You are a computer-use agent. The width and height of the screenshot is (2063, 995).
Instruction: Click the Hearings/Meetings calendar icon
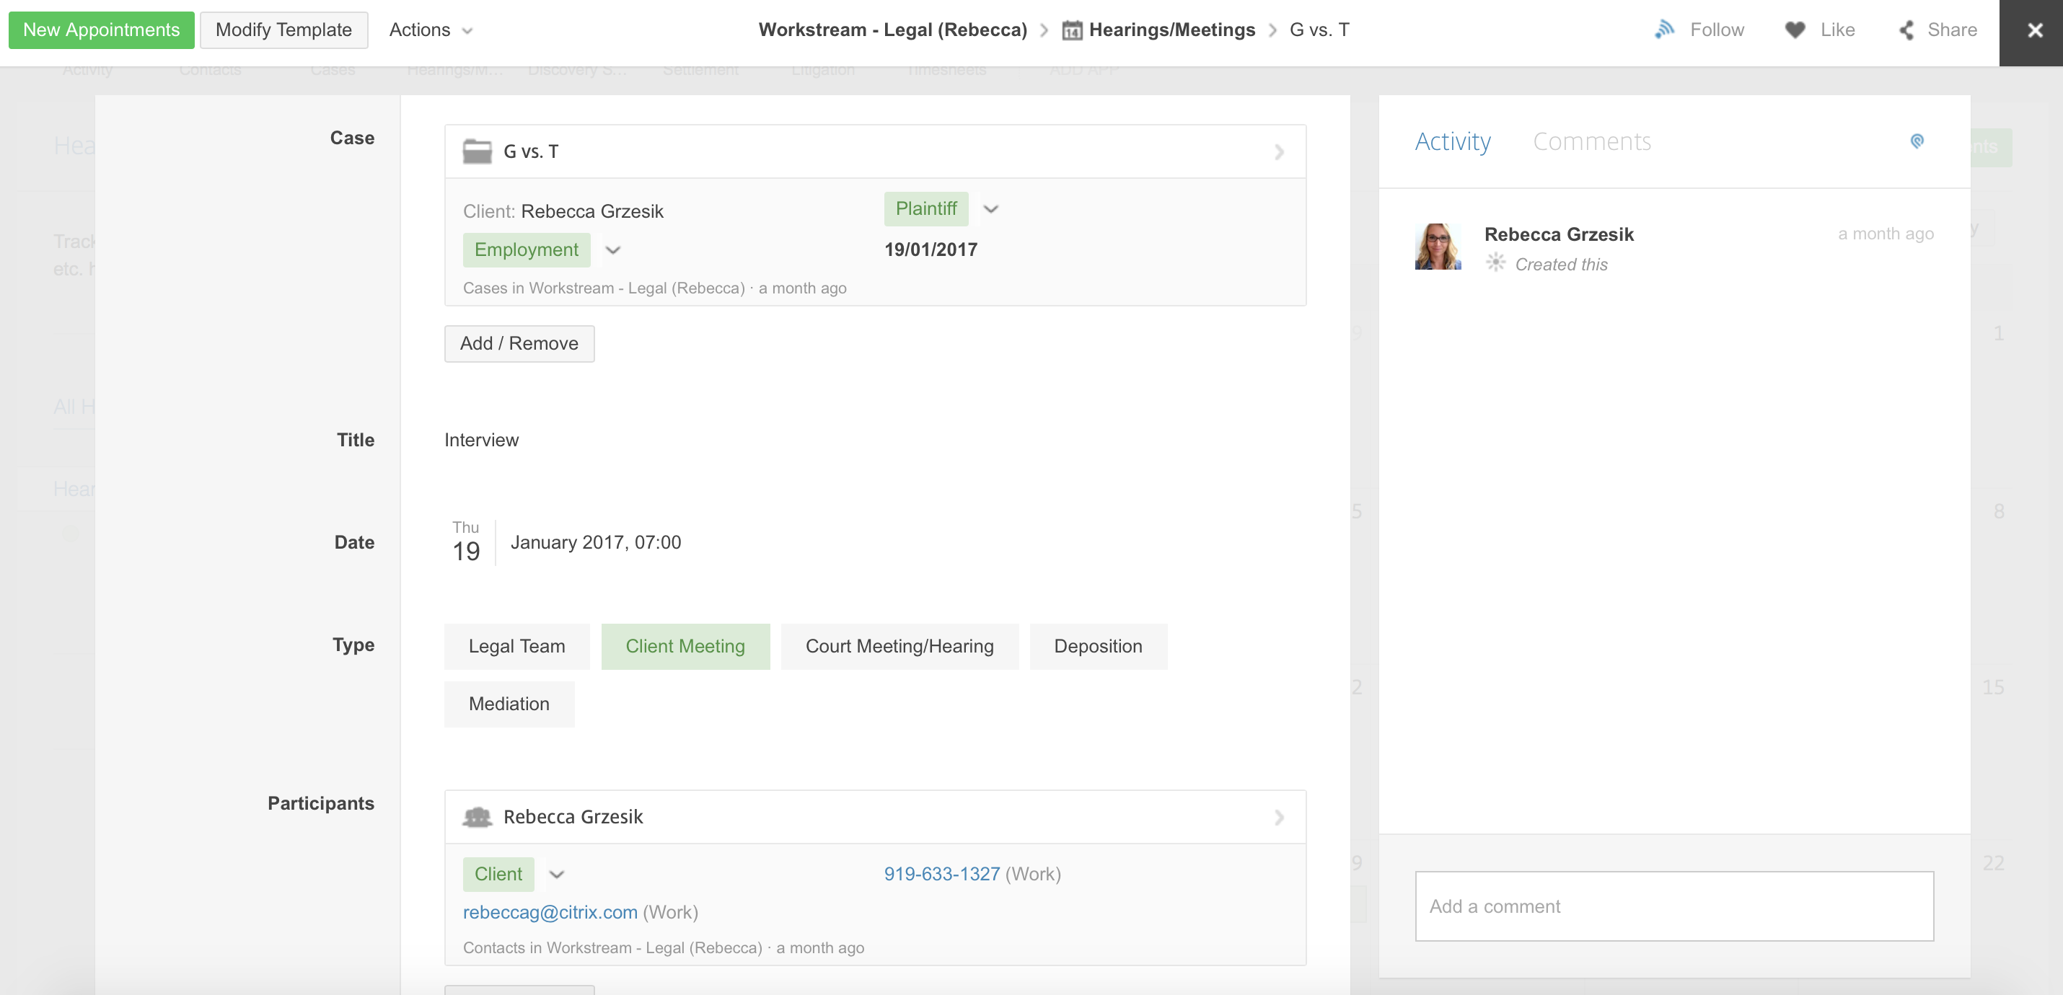coord(1072,30)
